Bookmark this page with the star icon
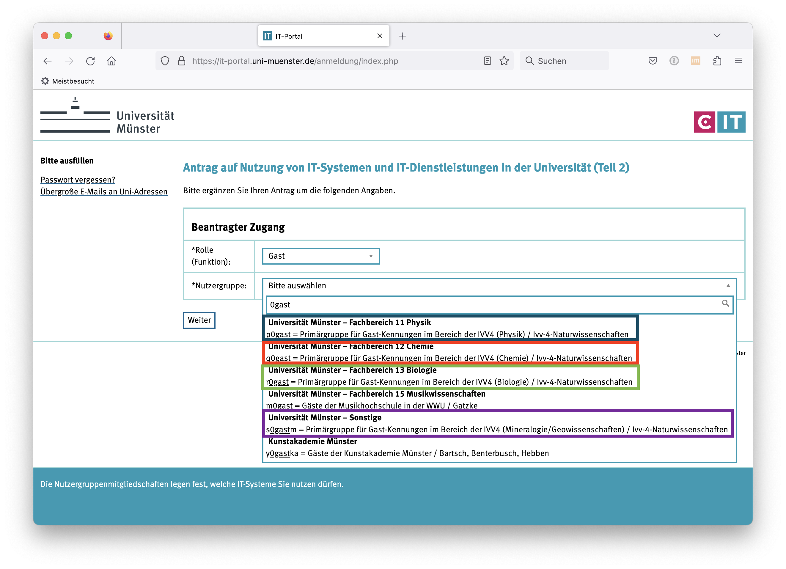Image resolution: width=786 pixels, height=569 pixels. tap(504, 61)
